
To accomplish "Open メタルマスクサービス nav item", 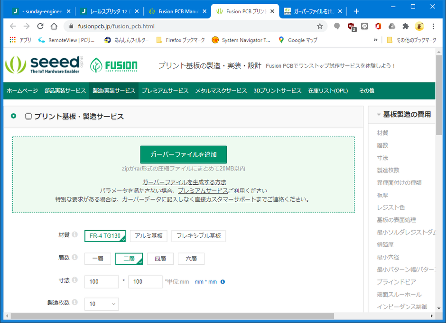I will [221, 91].
